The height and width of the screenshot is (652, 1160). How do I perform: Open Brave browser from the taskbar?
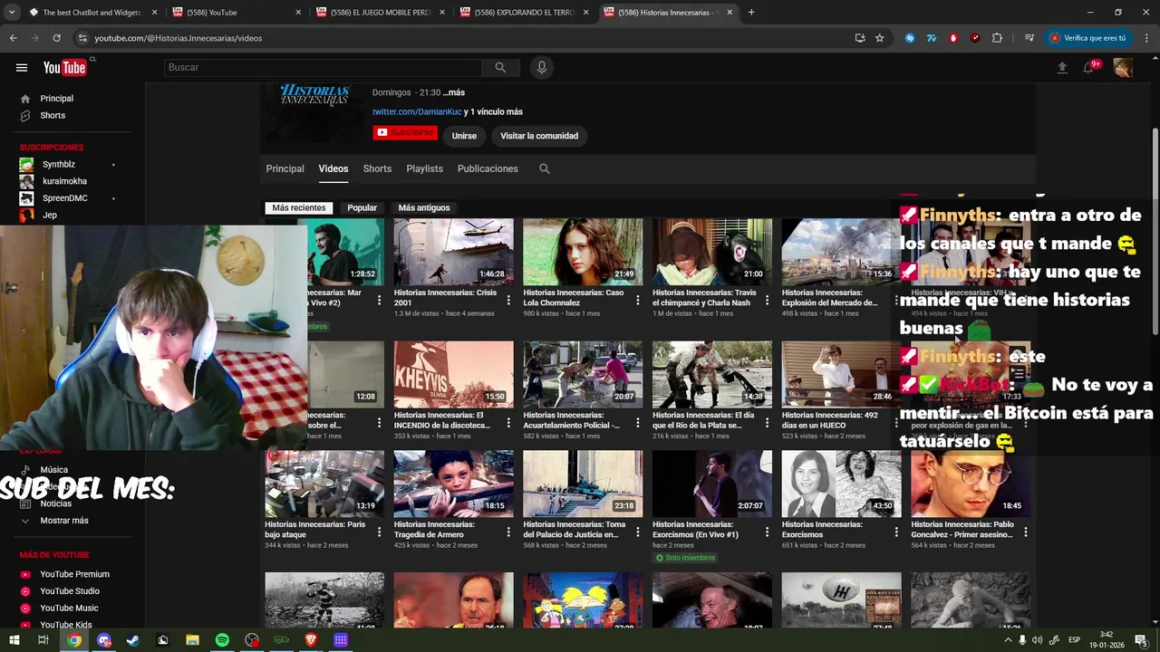[x=311, y=640]
